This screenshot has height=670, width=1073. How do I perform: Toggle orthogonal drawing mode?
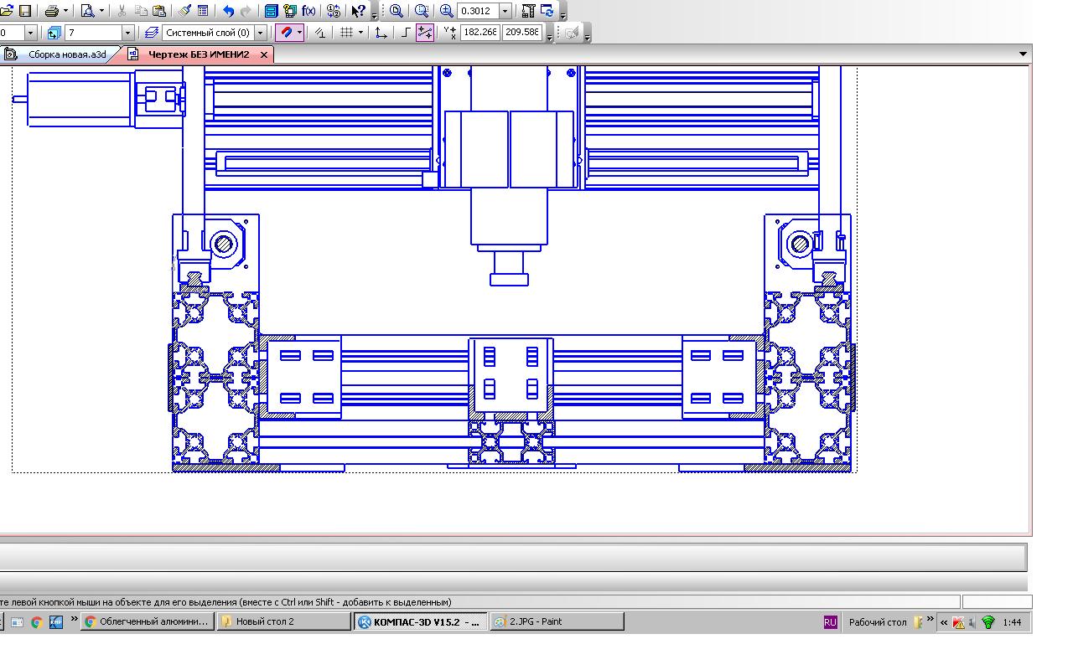coord(405,33)
